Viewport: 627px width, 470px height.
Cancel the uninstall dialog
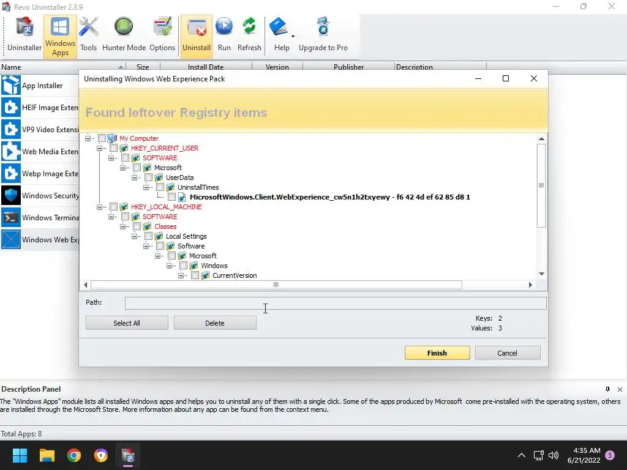coord(507,353)
